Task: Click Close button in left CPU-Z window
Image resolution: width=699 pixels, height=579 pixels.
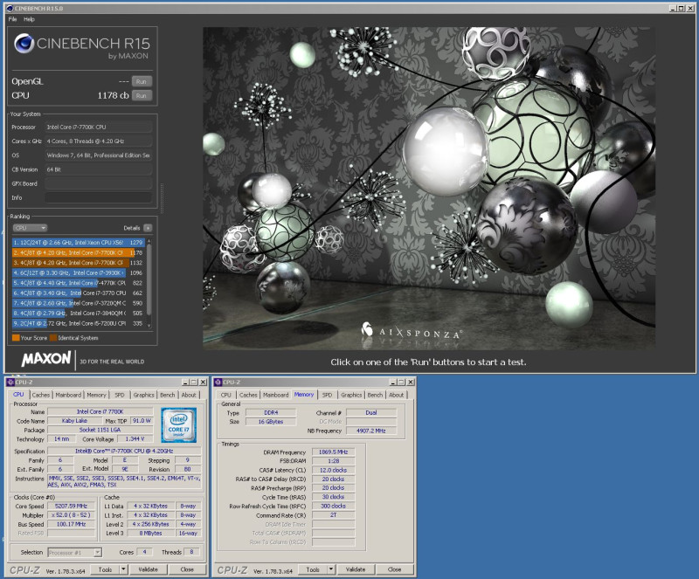Action: (187, 569)
